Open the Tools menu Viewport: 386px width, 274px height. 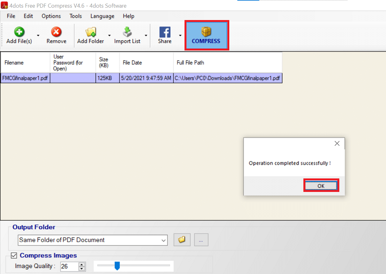click(x=76, y=16)
